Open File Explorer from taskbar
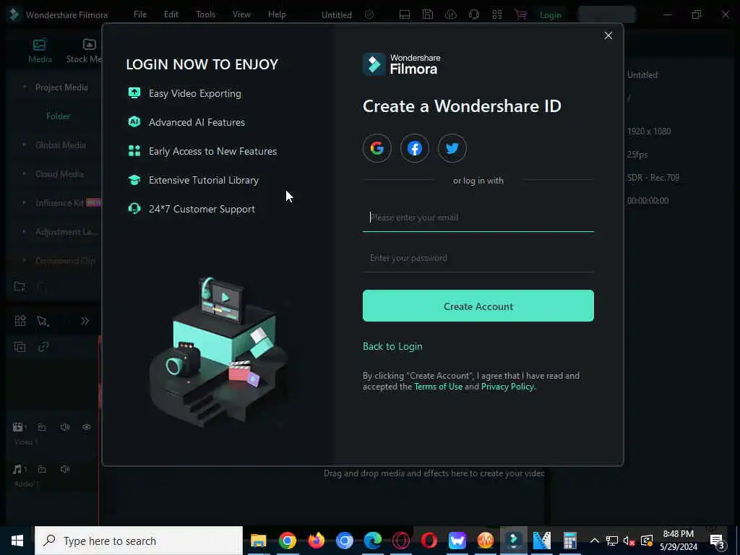 pyautogui.click(x=259, y=541)
